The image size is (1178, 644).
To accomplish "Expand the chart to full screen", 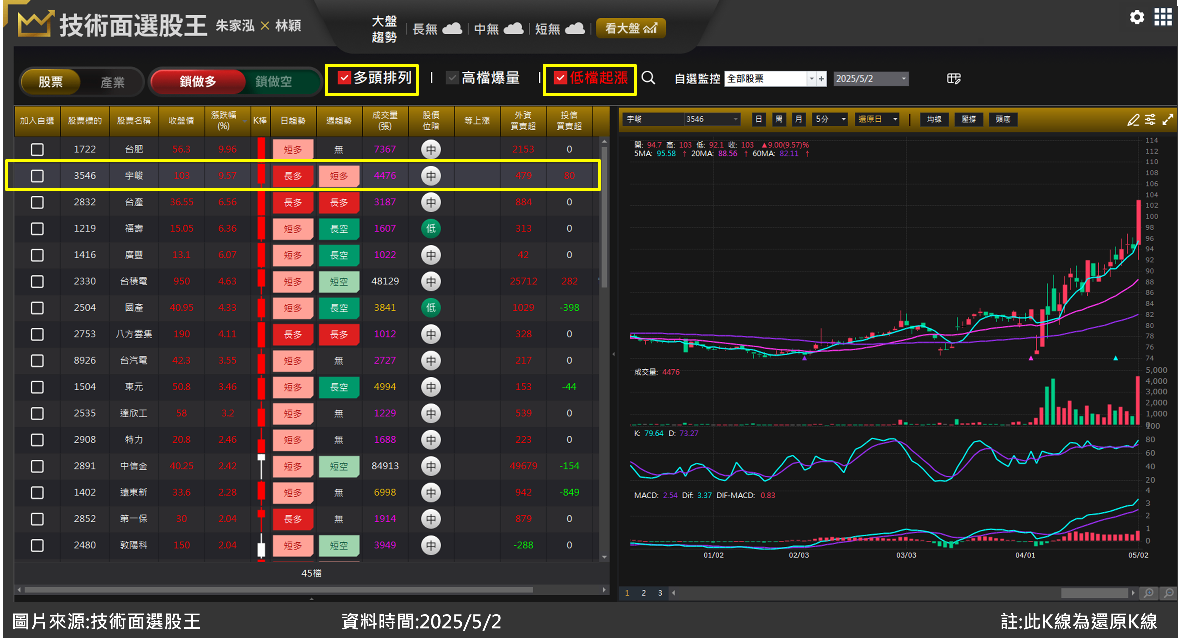I will click(x=1168, y=119).
